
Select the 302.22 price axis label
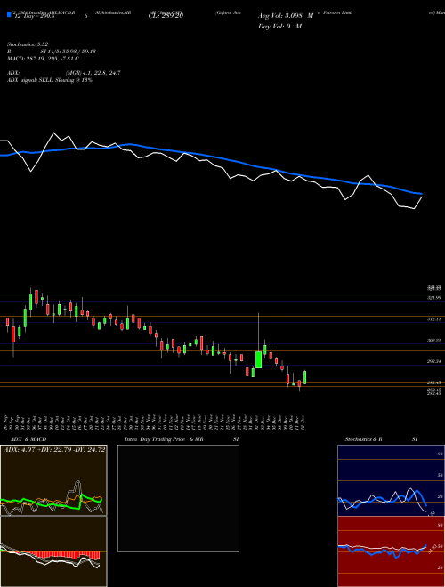pyautogui.click(x=434, y=341)
